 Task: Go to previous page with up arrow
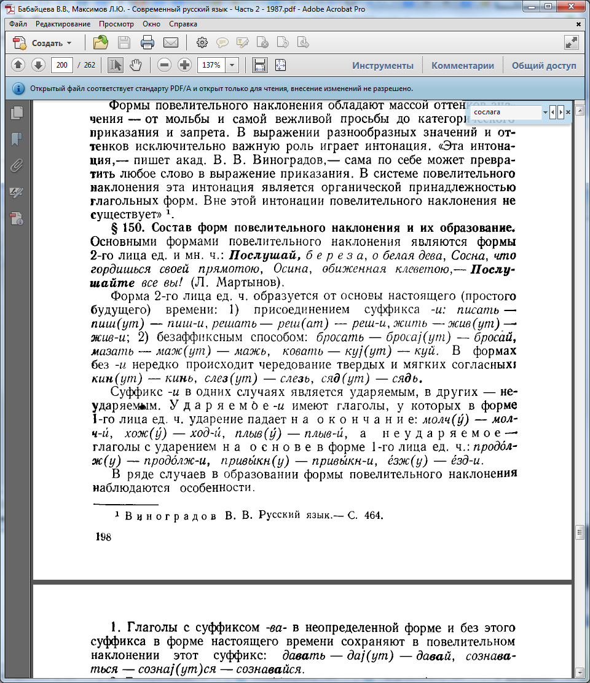18,65
